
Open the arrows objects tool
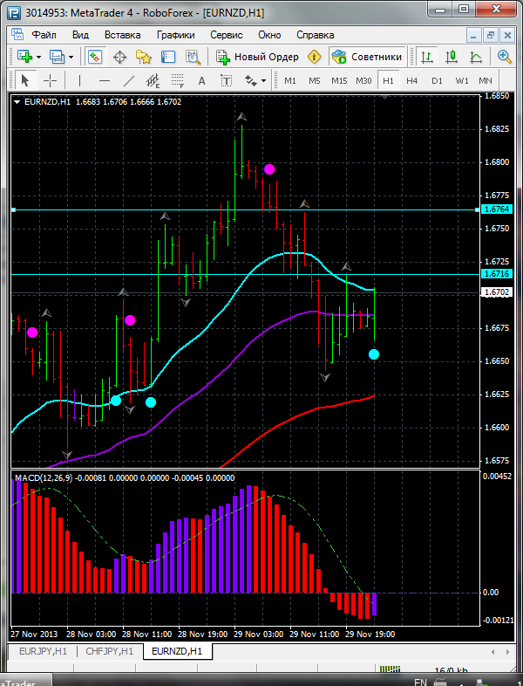coord(251,80)
